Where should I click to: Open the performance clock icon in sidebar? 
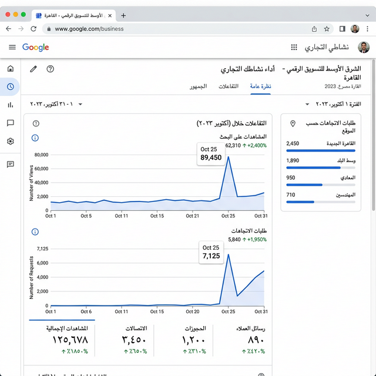tap(11, 87)
